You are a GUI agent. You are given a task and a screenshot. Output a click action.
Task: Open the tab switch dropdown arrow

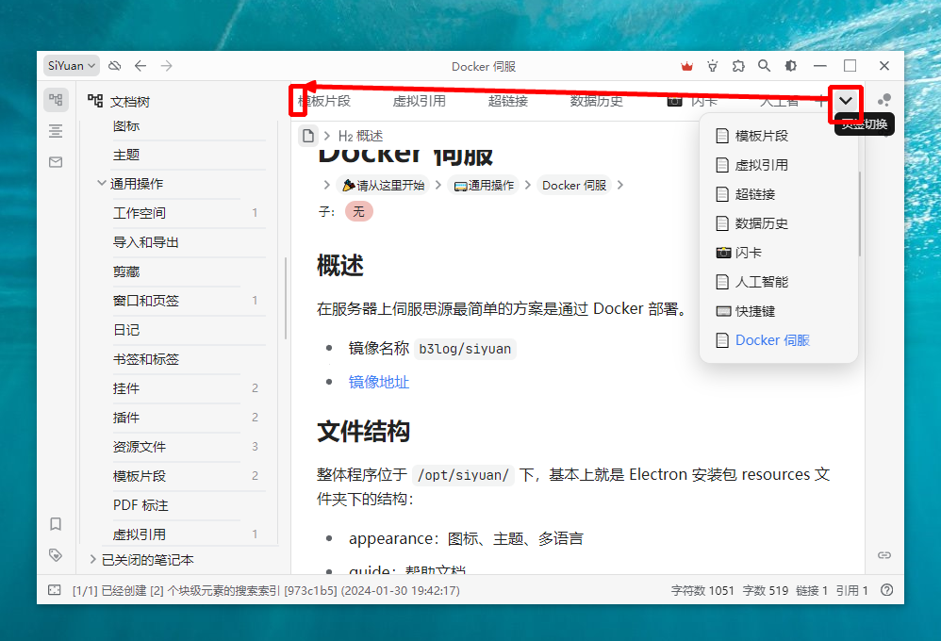coord(846,101)
